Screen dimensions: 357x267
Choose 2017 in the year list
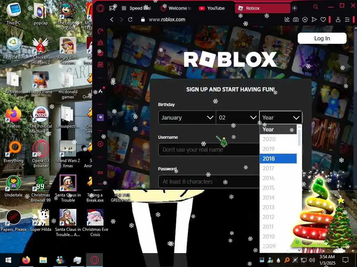pyautogui.click(x=278, y=168)
